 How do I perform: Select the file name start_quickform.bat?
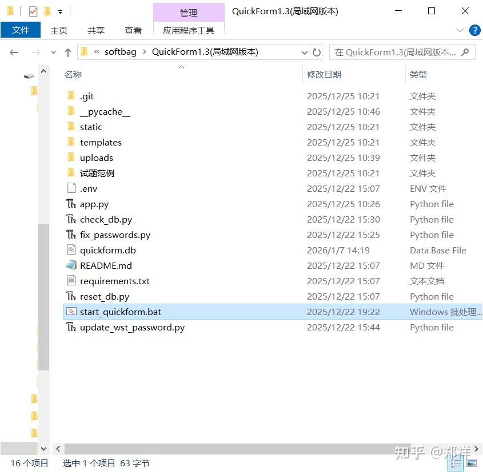pyautogui.click(x=121, y=312)
